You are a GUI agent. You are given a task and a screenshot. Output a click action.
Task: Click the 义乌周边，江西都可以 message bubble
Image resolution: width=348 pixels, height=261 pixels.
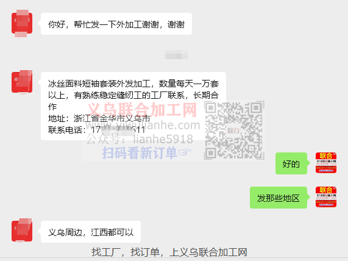[91, 232]
